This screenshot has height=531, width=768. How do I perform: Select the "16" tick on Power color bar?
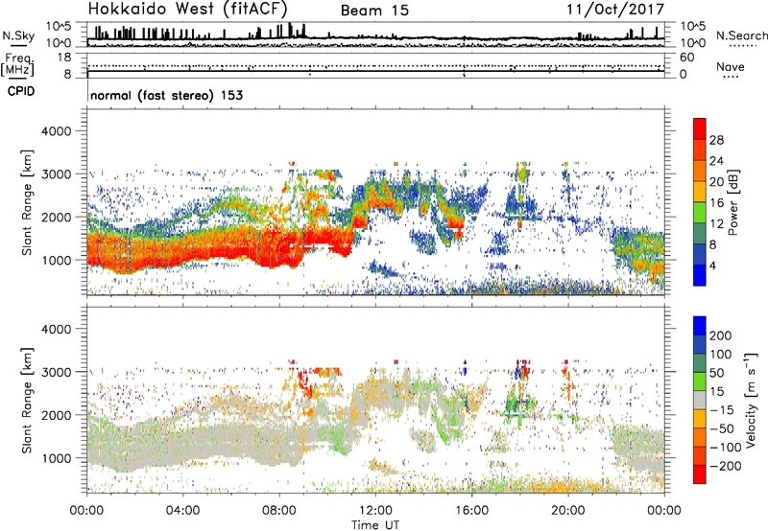pos(716,203)
